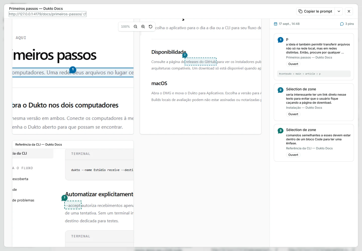Click the first TERMINAL code block header
Screen dimensions: 362x251
(99, 154)
